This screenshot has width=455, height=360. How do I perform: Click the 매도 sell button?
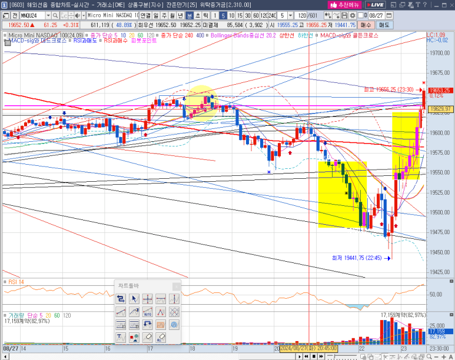click(x=384, y=25)
